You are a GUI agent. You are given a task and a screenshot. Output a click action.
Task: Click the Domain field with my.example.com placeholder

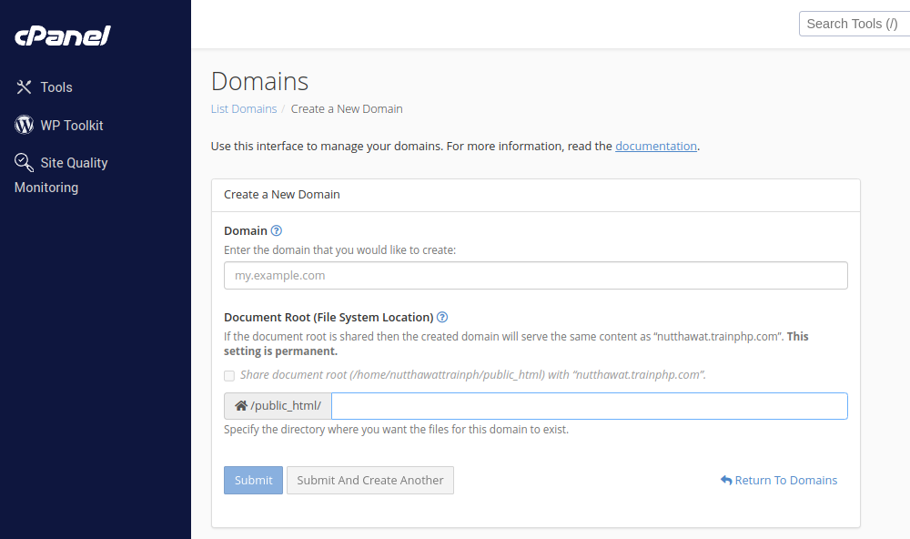535,276
